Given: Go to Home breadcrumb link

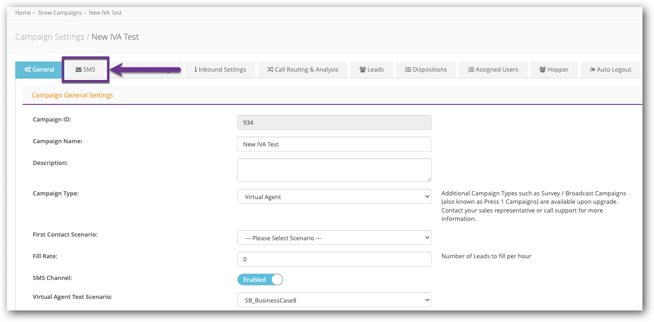Looking at the screenshot, I should [23, 13].
